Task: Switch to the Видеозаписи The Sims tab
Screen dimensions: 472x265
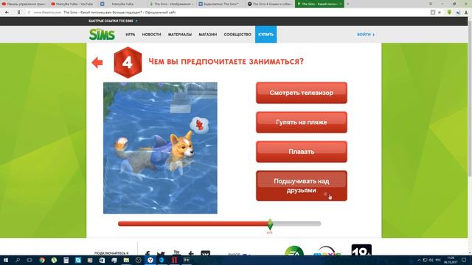Action: [221, 4]
